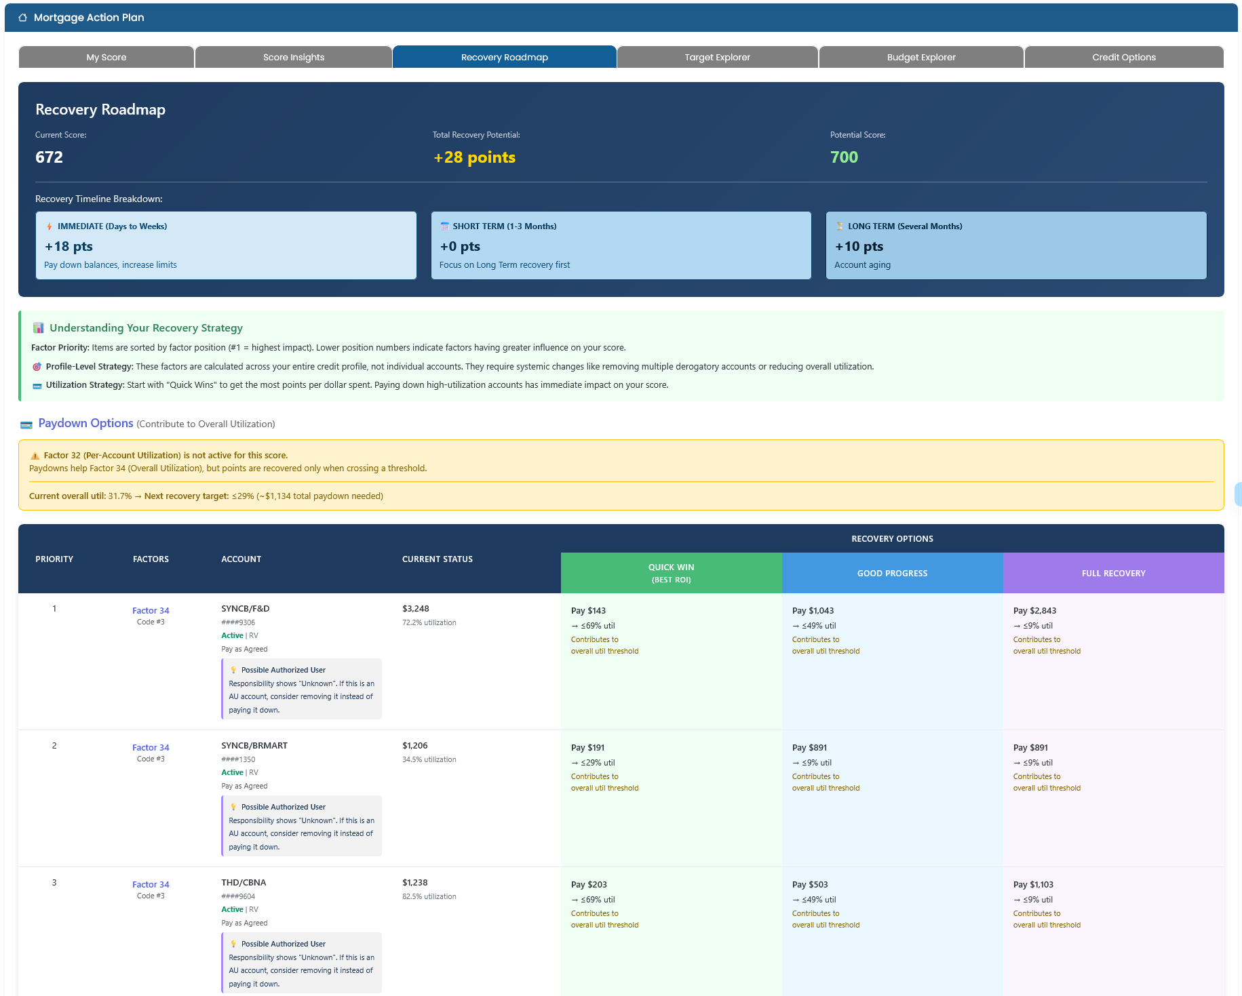The image size is (1242, 996).
Task: Go to the Budget Explorer tab
Action: point(920,58)
